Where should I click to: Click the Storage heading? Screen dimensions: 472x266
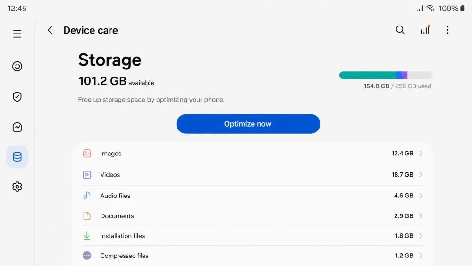click(x=110, y=60)
